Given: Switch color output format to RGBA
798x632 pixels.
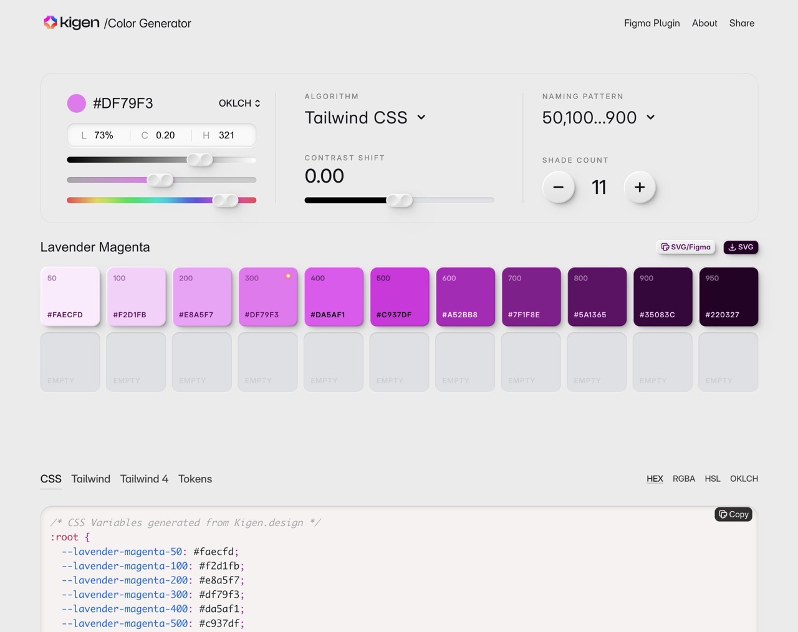Looking at the screenshot, I should 683,479.
